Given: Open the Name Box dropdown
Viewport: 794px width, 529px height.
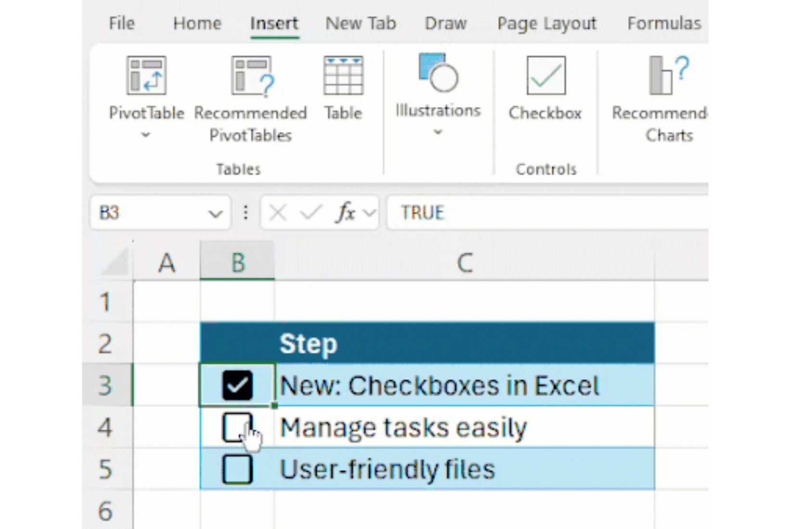Looking at the screenshot, I should point(216,213).
